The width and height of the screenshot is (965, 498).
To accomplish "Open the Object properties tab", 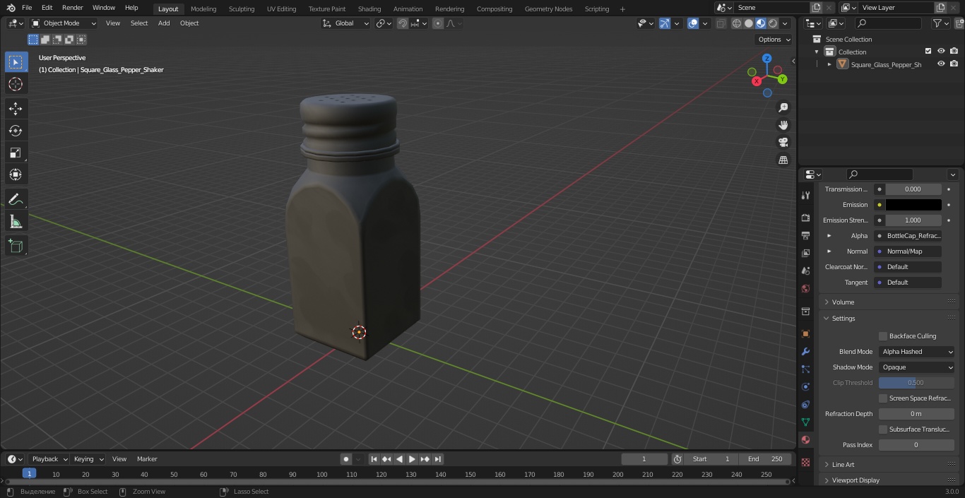I will (x=805, y=333).
